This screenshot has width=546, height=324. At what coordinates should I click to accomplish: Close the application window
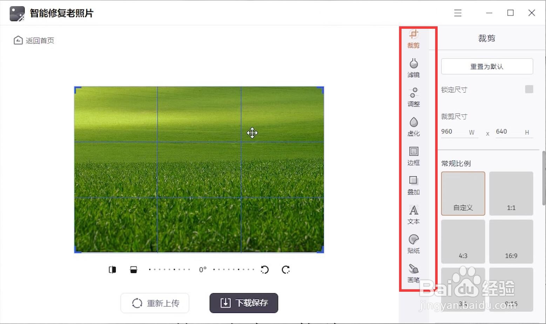click(532, 13)
